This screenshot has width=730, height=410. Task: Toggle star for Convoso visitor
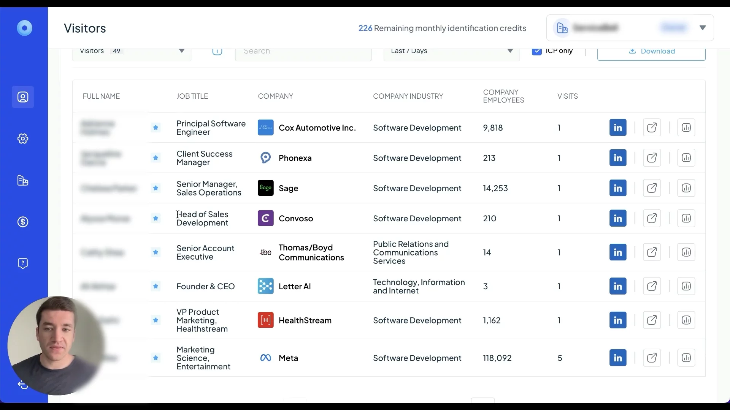pyautogui.click(x=156, y=218)
